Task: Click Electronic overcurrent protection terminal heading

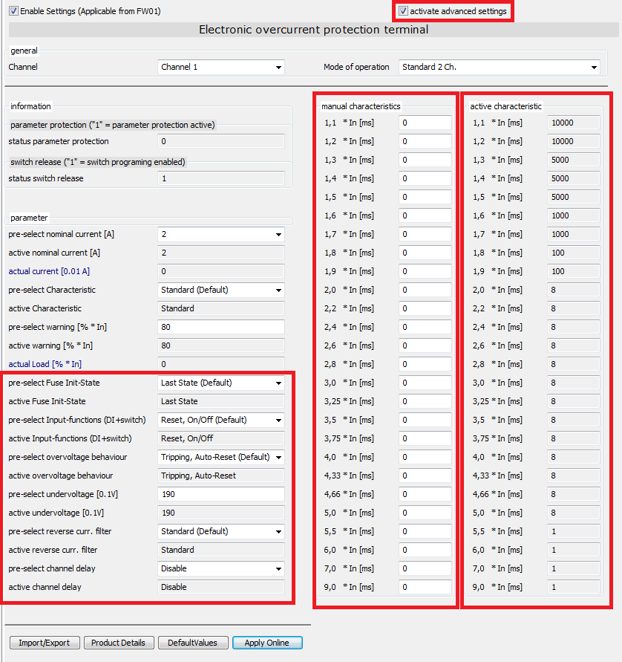Action: (x=313, y=30)
